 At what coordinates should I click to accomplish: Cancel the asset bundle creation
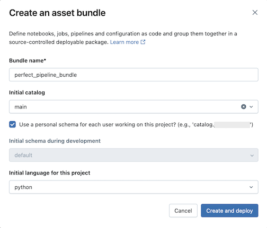click(183, 211)
